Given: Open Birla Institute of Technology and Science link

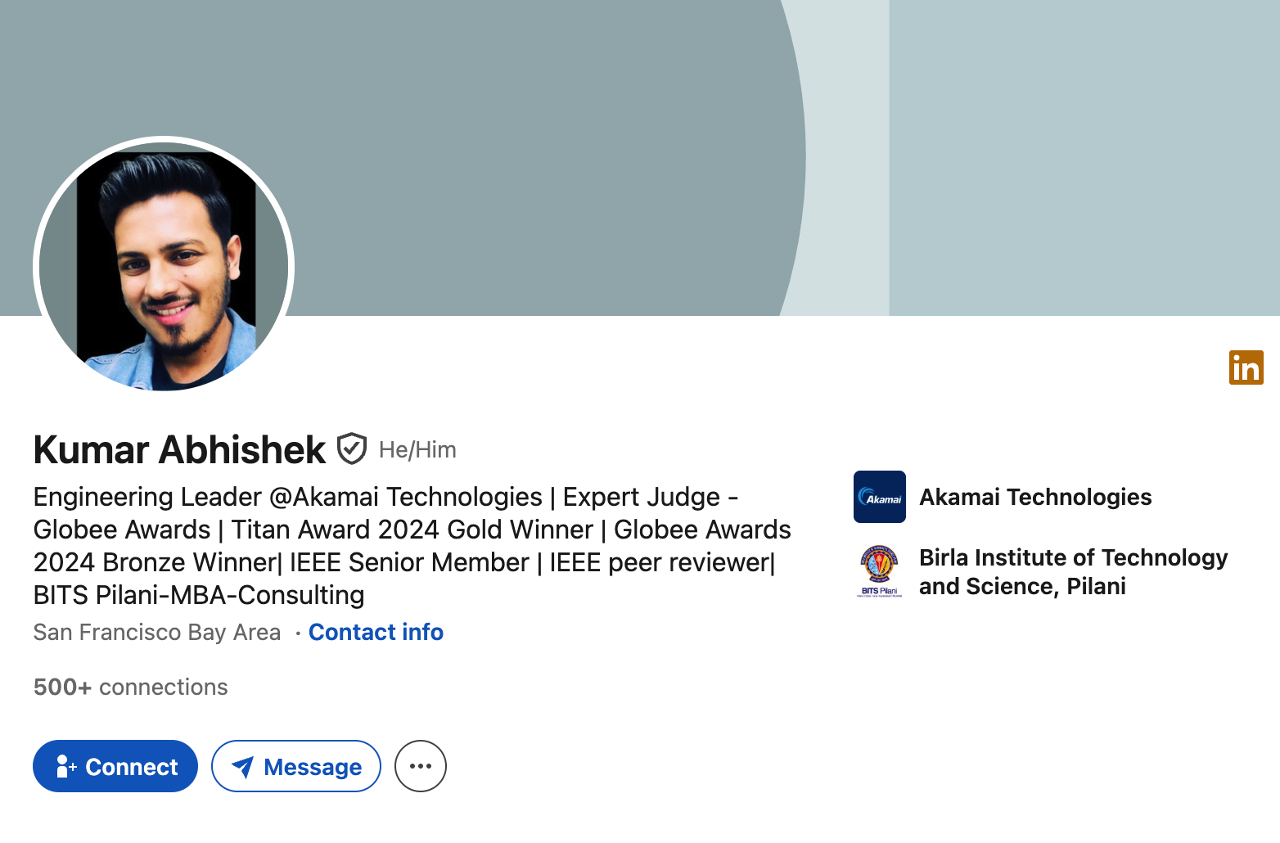Looking at the screenshot, I should (x=1073, y=572).
